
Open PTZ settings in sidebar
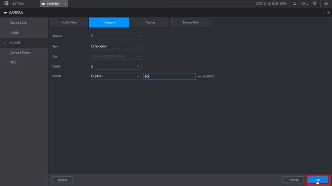coord(24,63)
